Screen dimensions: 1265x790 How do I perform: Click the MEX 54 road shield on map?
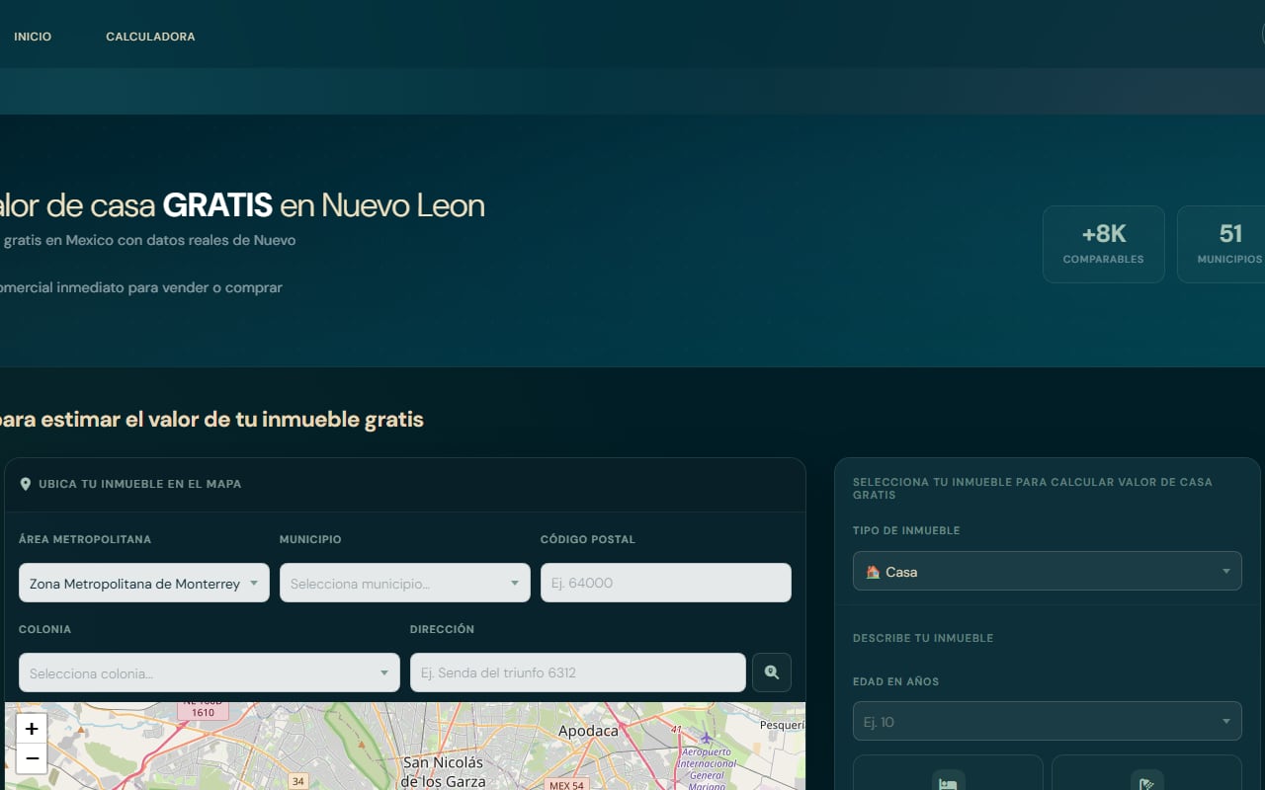566,785
